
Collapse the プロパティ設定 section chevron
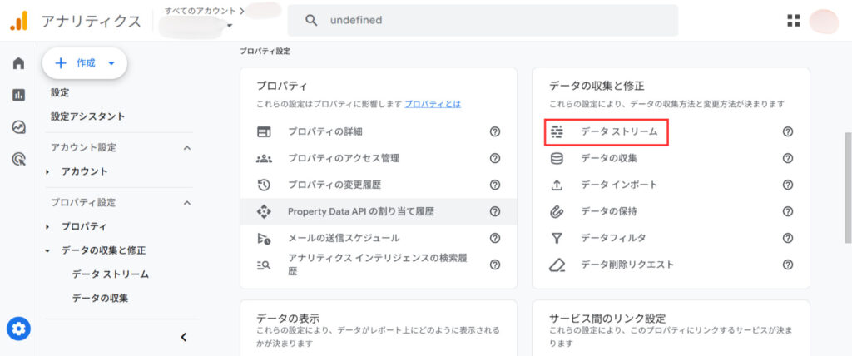[x=187, y=203]
